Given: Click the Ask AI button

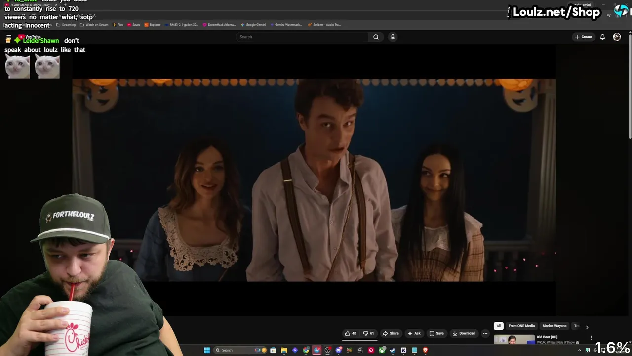Looking at the screenshot, I should (x=414, y=333).
